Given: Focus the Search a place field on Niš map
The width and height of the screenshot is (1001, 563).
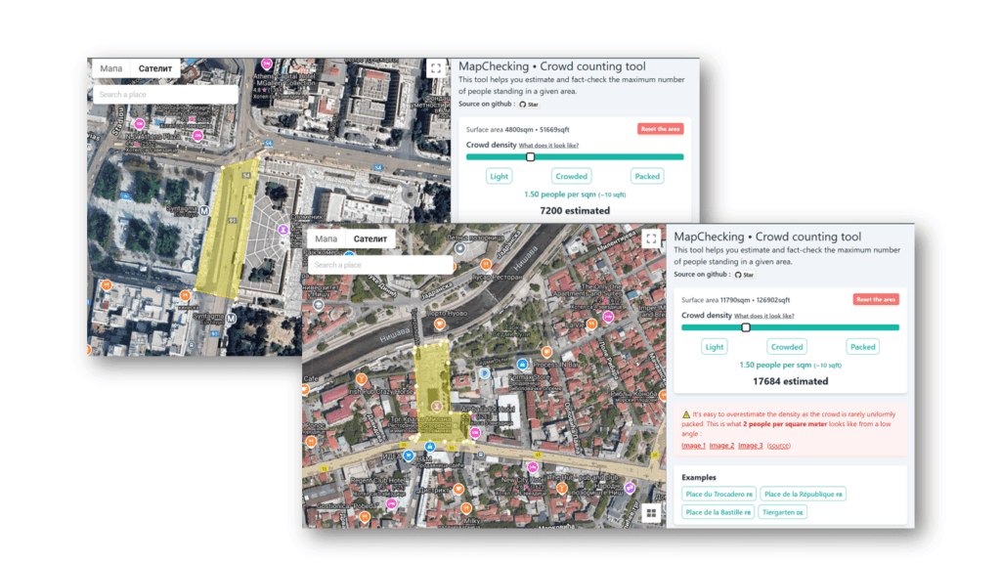Looking at the screenshot, I should (x=380, y=265).
